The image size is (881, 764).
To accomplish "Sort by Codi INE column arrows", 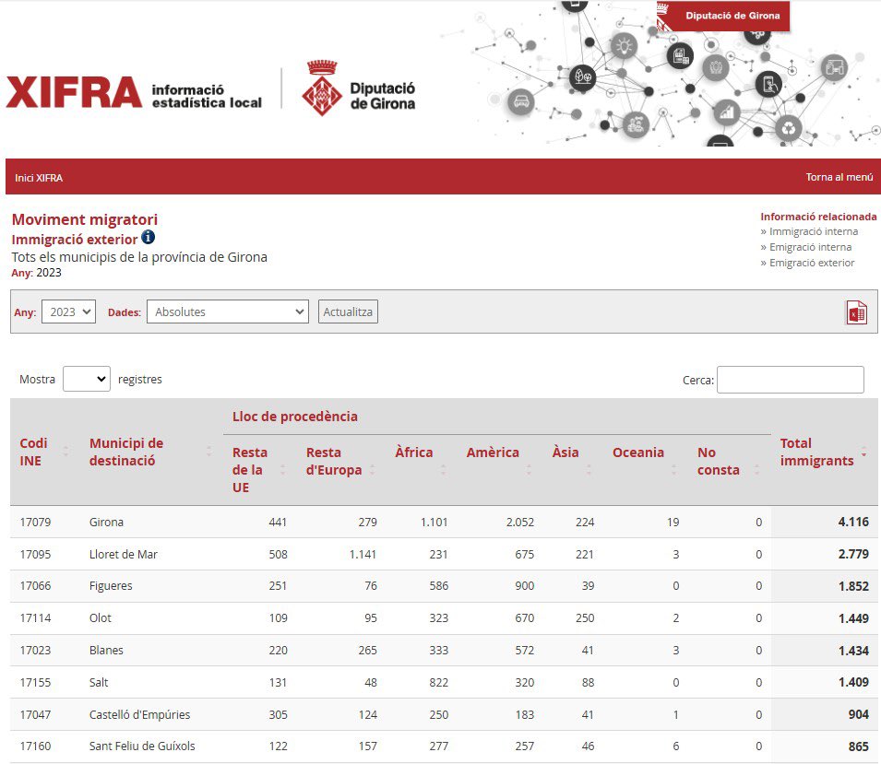I will (65, 452).
